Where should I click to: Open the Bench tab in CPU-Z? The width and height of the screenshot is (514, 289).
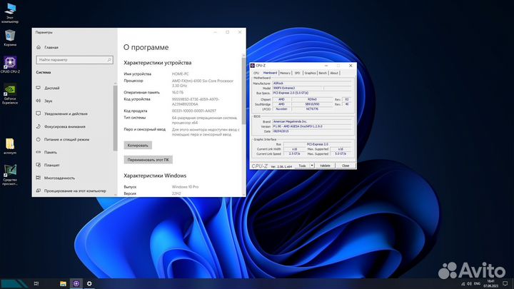323,73
